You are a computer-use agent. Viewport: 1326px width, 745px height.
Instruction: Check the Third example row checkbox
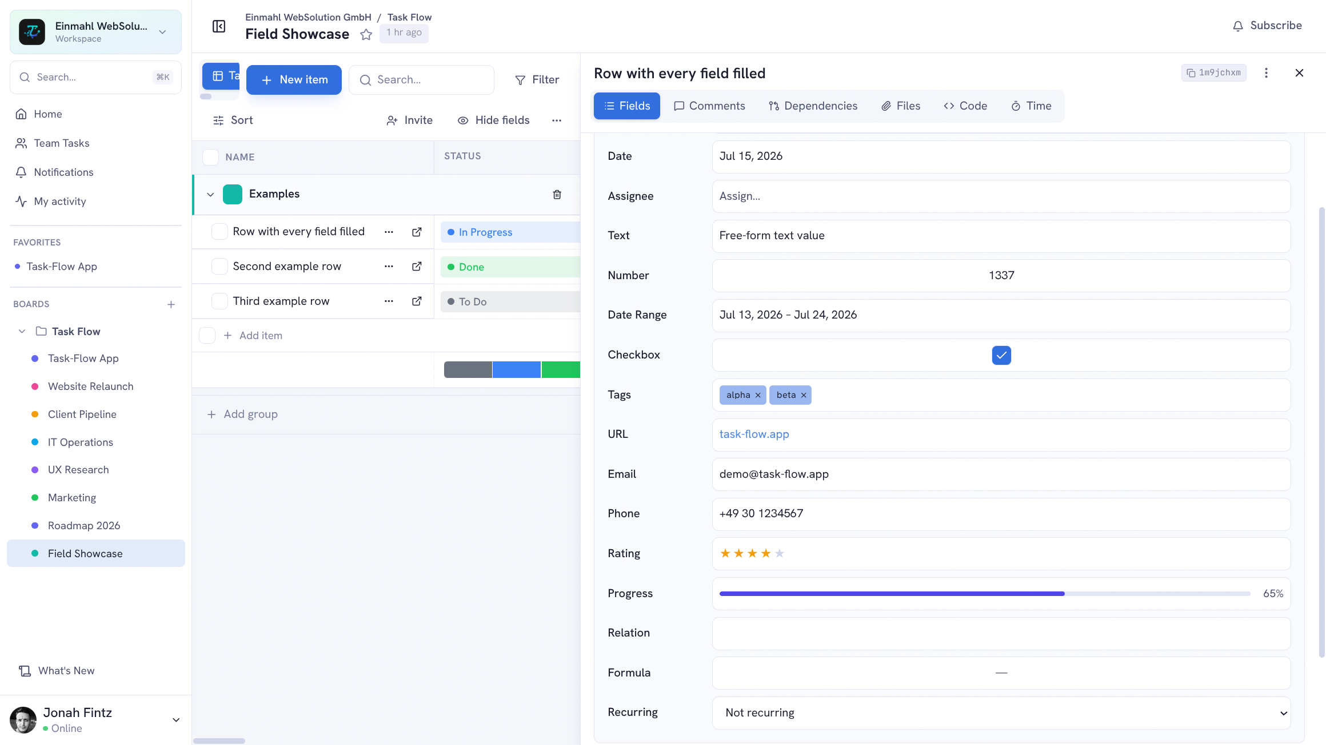click(x=219, y=301)
